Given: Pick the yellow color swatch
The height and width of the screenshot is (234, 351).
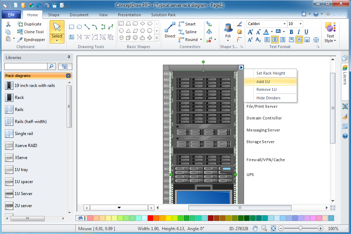Looking at the screenshot, I should (169, 218).
